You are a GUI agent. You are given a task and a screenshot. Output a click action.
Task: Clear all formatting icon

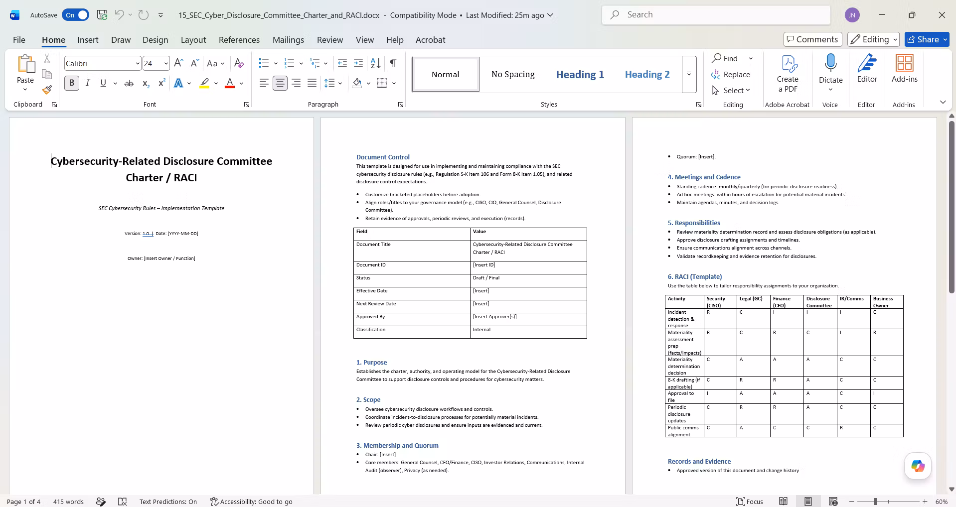coord(239,63)
